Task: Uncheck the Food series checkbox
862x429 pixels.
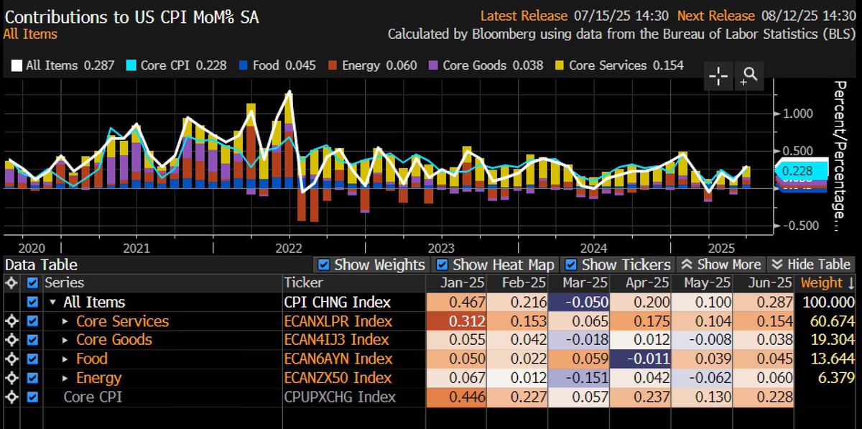Action: pos(32,359)
